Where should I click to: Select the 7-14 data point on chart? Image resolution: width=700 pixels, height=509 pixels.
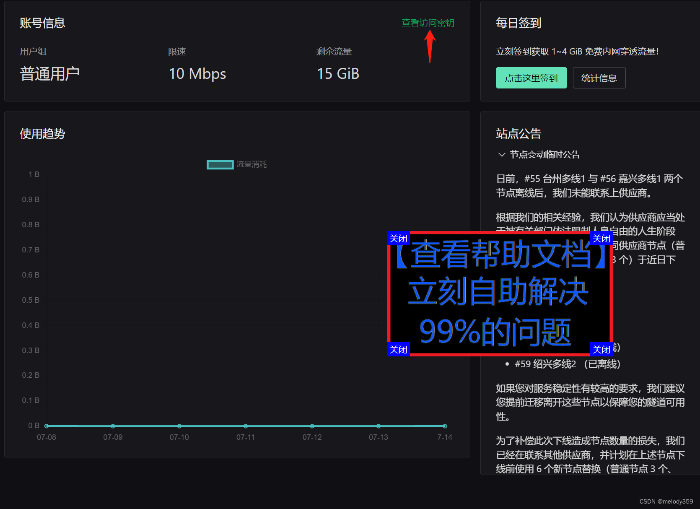point(445,426)
